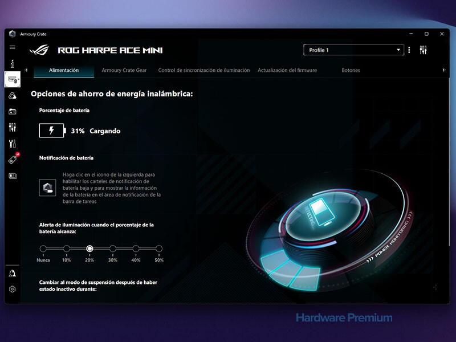Screen dimensions: 456x342
Task: Open the game library icon in sidebar
Action: click(x=12, y=111)
